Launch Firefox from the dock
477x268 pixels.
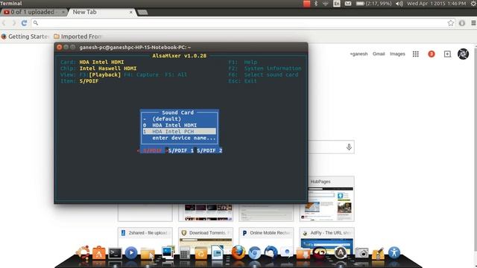pyautogui.click(x=238, y=252)
